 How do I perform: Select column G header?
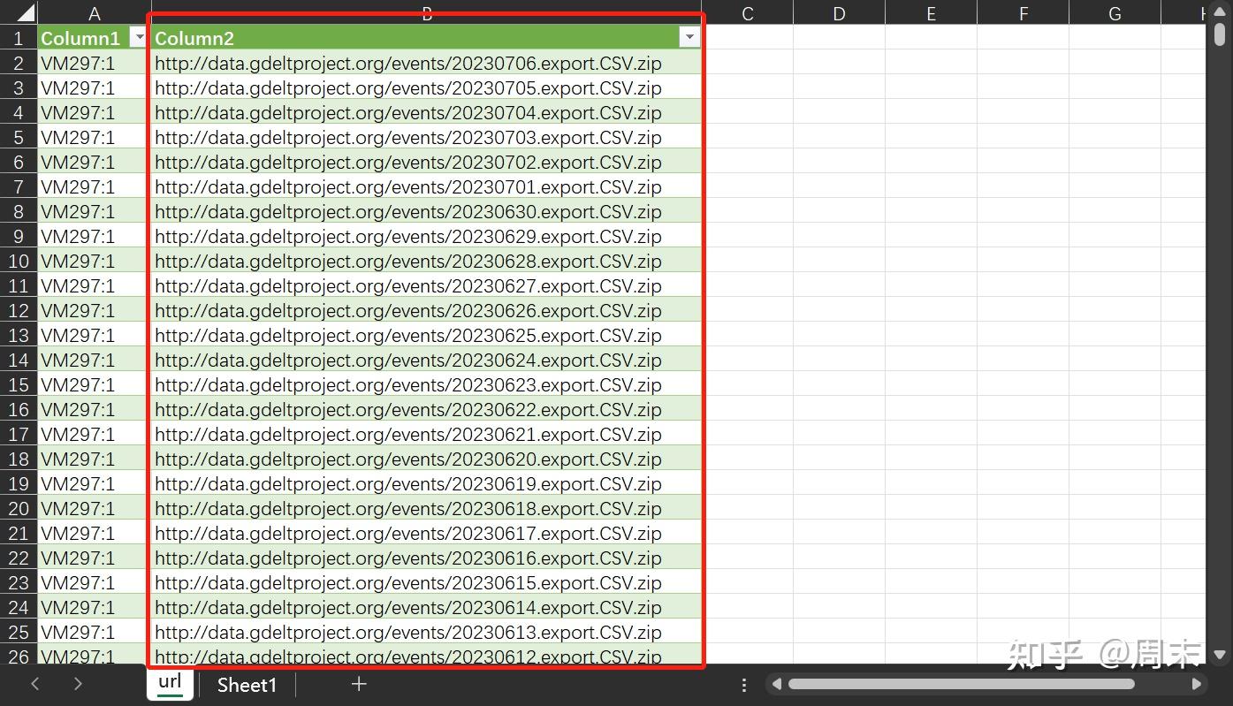pos(1115,13)
